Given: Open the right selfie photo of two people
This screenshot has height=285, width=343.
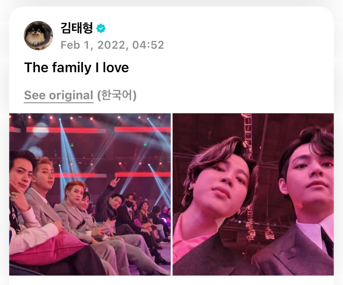Looking at the screenshot, I should coord(253,194).
